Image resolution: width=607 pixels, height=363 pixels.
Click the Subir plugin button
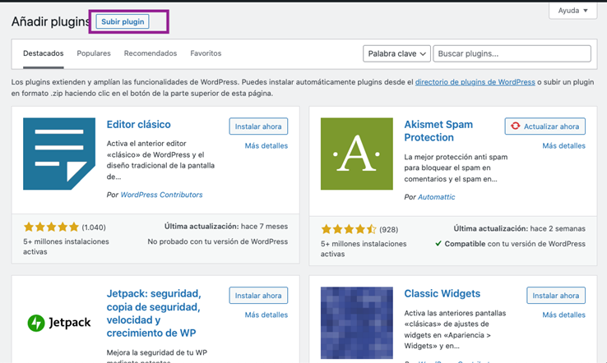tap(123, 21)
